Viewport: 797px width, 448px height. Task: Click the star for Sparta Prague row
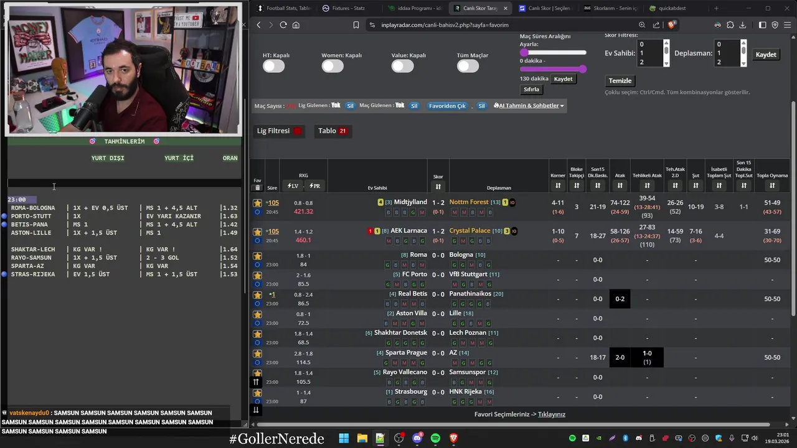[258, 353]
